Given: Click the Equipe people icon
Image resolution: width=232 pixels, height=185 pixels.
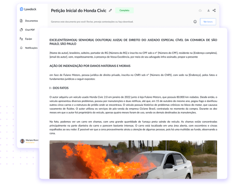Looking at the screenshot, I should (21, 39).
